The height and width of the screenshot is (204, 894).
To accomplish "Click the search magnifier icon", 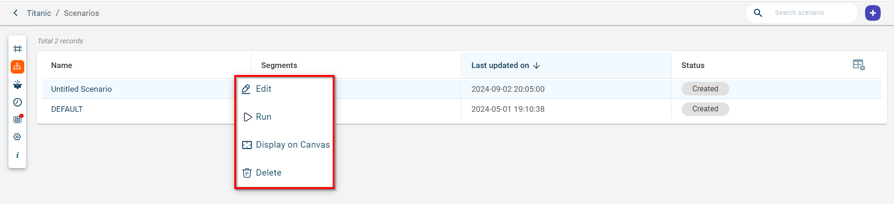I will point(758,13).
